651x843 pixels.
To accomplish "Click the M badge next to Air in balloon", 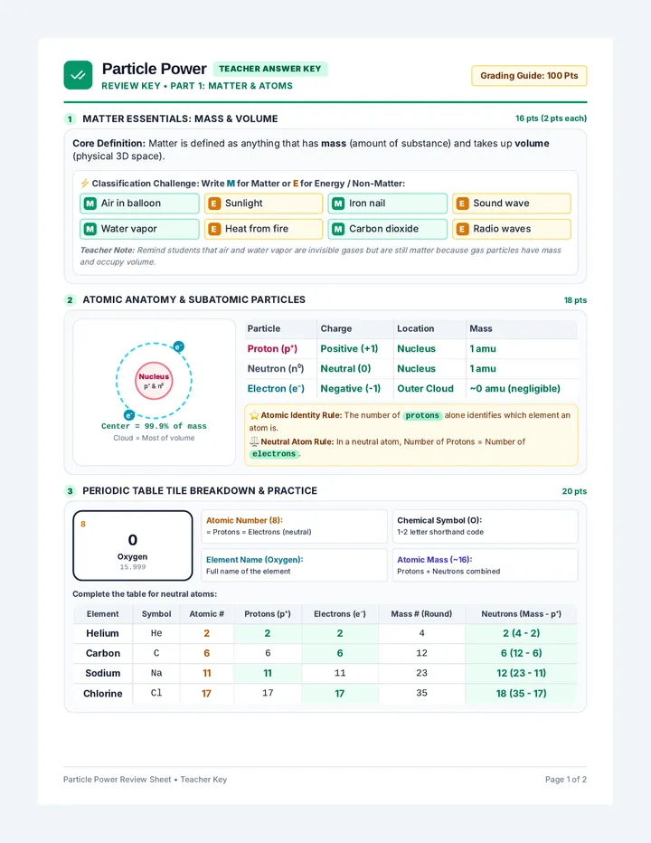I will tap(90, 204).
